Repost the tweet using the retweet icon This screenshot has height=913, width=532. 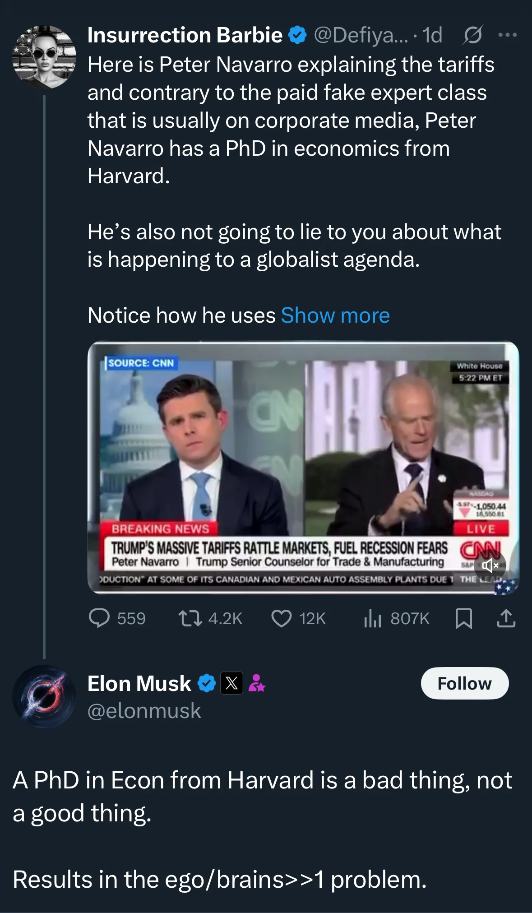(x=190, y=618)
